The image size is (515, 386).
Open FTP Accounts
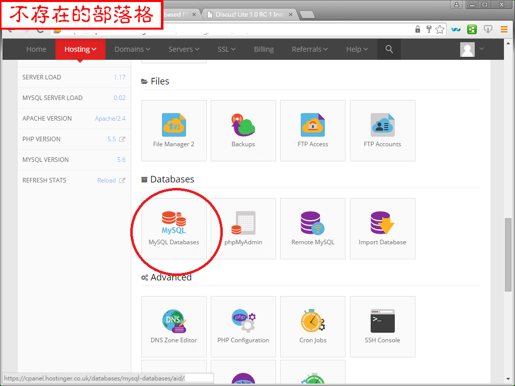point(382,131)
